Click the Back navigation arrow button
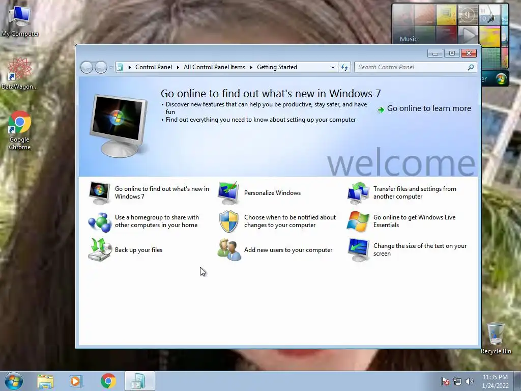The height and width of the screenshot is (391, 521). click(86, 67)
